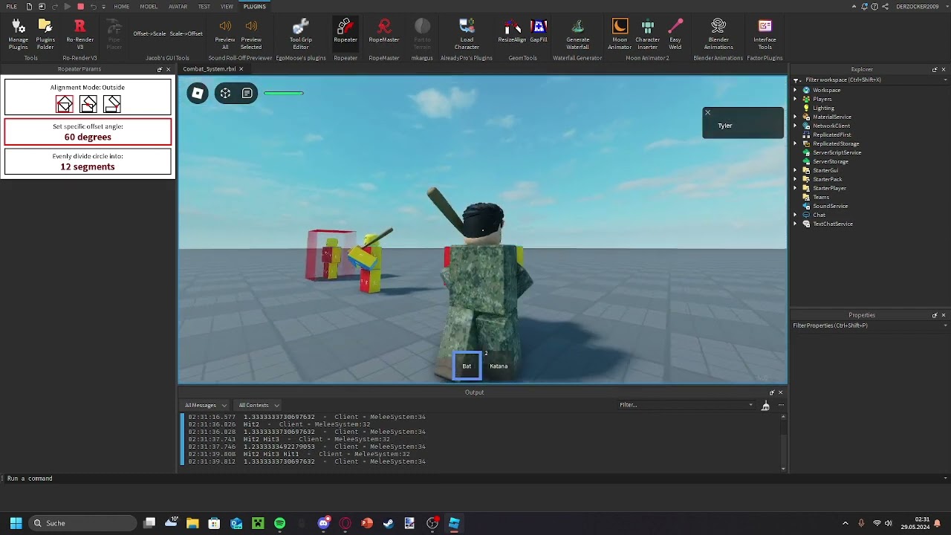
Task: Open the Blender Animations plugin
Action: click(x=718, y=34)
